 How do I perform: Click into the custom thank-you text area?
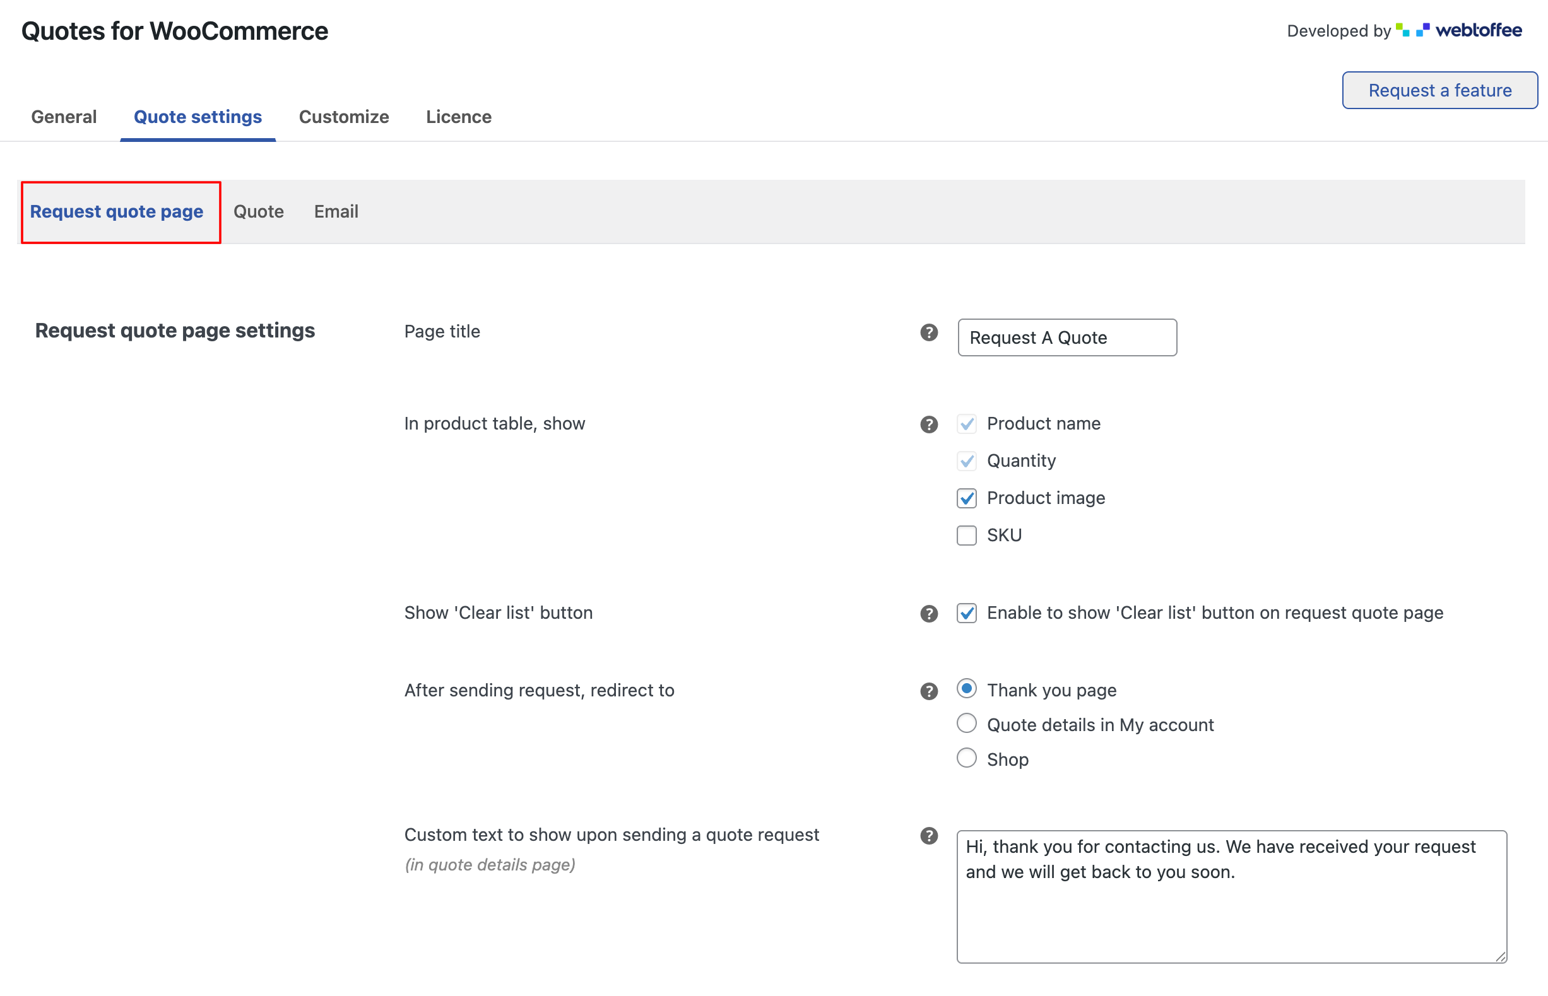click(x=1232, y=897)
